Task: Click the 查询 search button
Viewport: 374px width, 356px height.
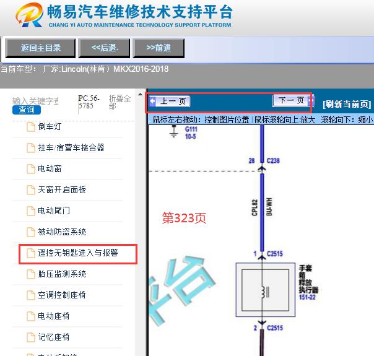Action: tap(27, 110)
